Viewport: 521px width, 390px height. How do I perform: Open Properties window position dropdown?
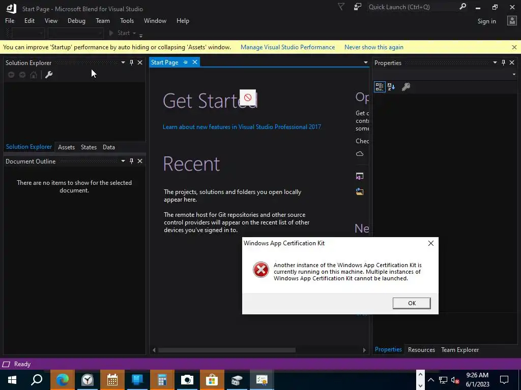(x=495, y=62)
